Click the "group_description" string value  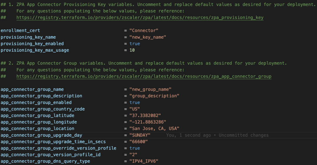click(x=154, y=96)
